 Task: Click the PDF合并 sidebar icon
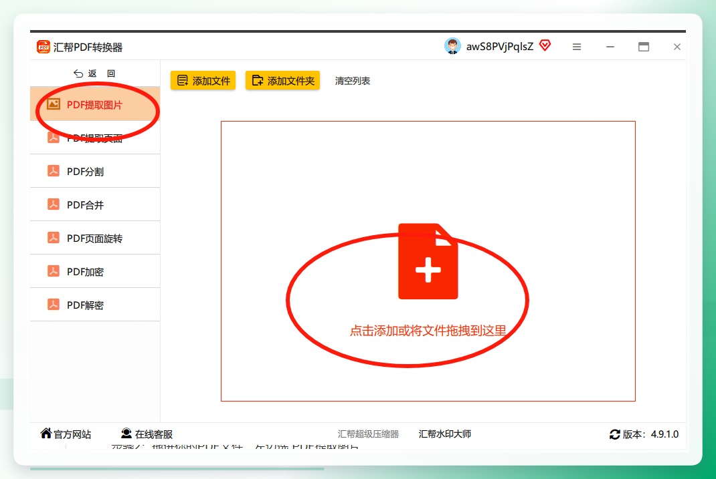tap(54, 204)
